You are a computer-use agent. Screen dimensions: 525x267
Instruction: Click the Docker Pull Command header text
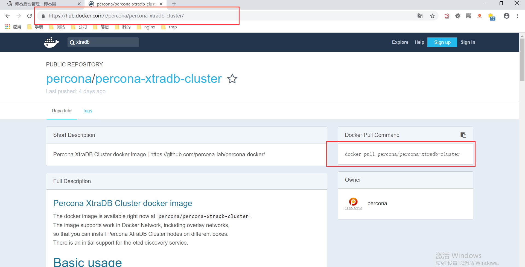[x=372, y=135]
